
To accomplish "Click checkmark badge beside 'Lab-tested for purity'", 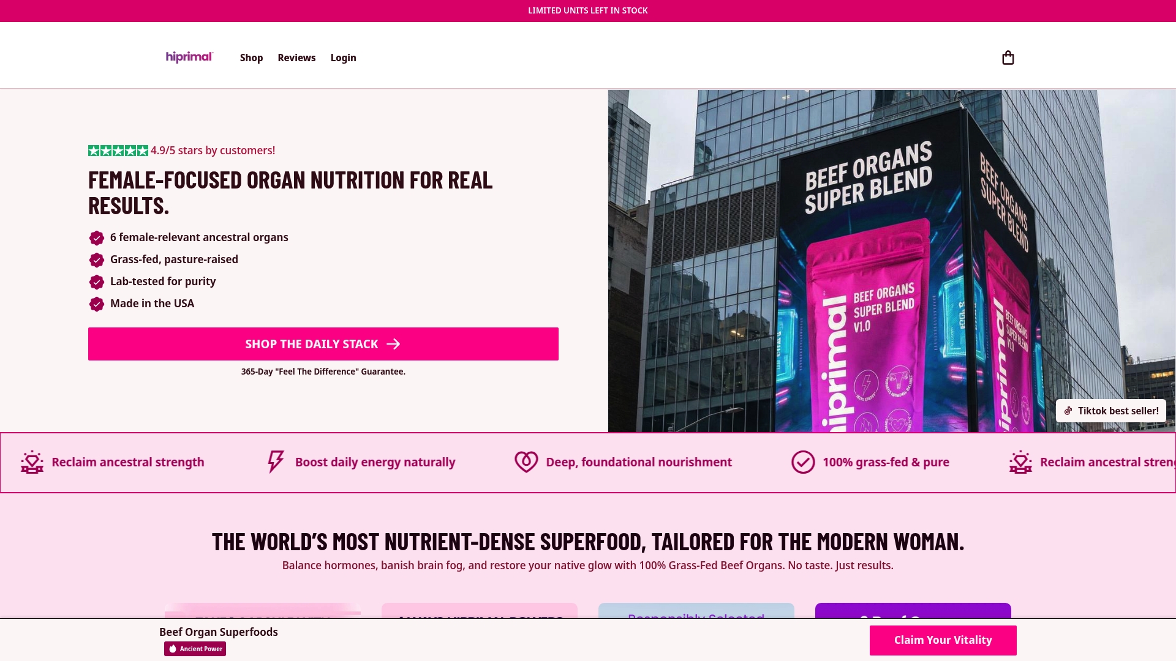I will (96, 282).
